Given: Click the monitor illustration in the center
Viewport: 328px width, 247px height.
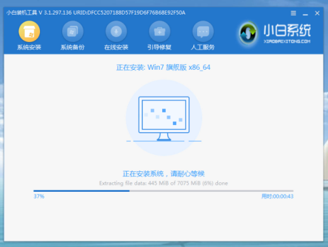Looking at the screenshot, I should (164, 119).
